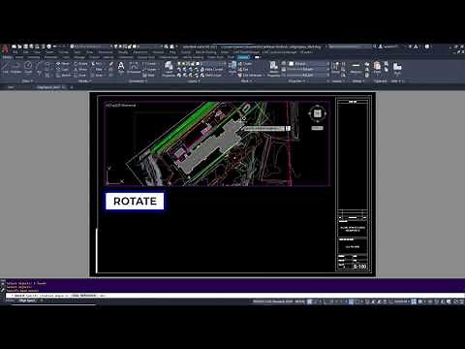Open the WCS dropdown below ViewCube
The image size is (465, 349).
[x=317, y=128]
